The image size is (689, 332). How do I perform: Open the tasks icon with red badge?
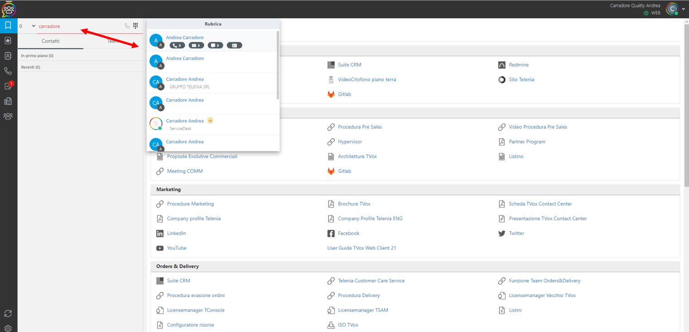tap(8, 86)
